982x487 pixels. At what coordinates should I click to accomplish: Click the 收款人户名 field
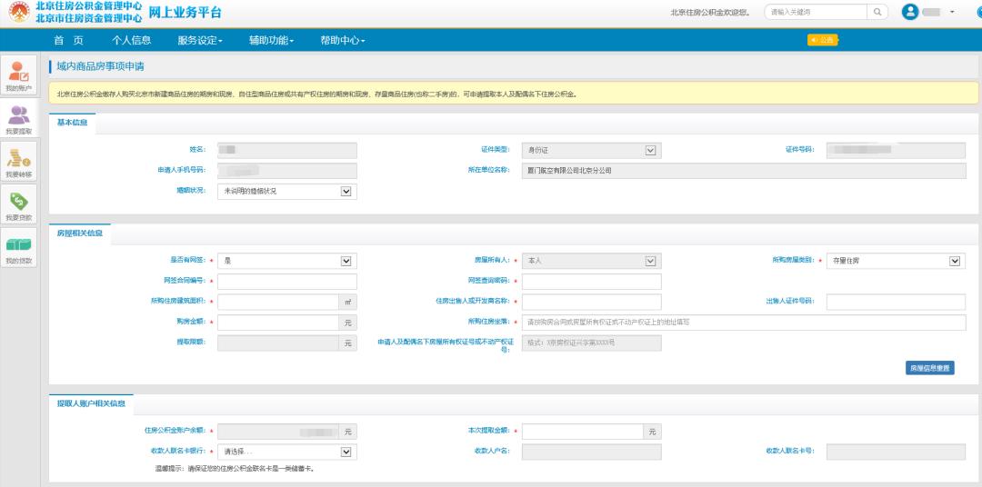(591, 452)
